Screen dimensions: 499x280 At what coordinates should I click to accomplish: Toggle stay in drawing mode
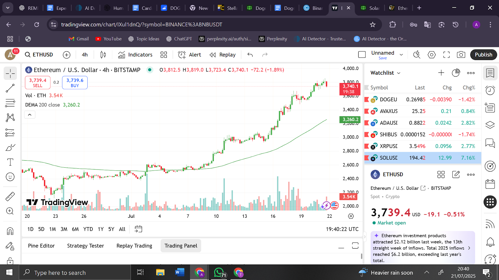click(10, 246)
